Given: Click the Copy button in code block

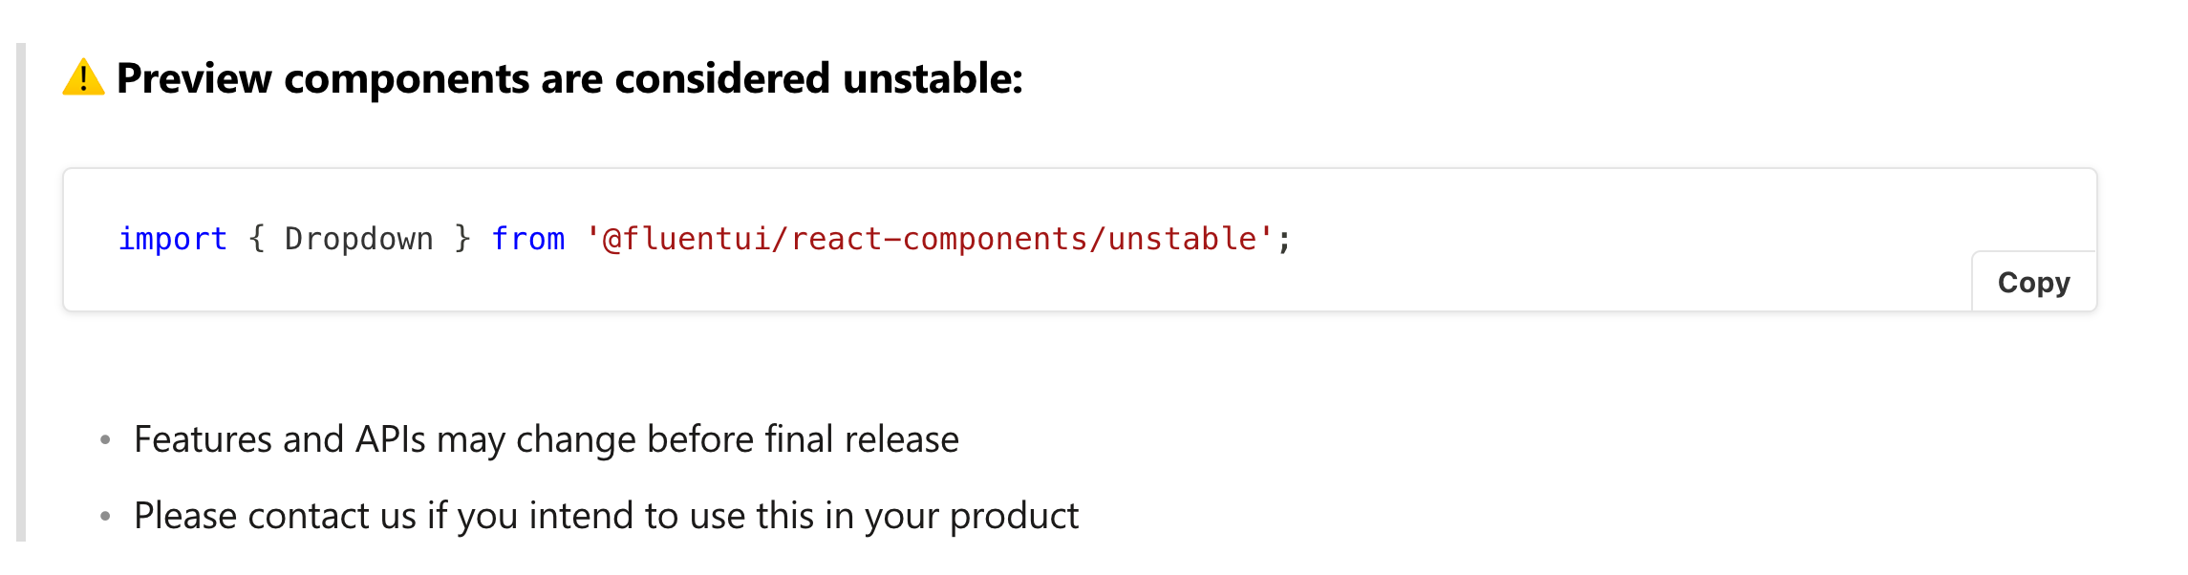Looking at the screenshot, I should (x=2034, y=282).
